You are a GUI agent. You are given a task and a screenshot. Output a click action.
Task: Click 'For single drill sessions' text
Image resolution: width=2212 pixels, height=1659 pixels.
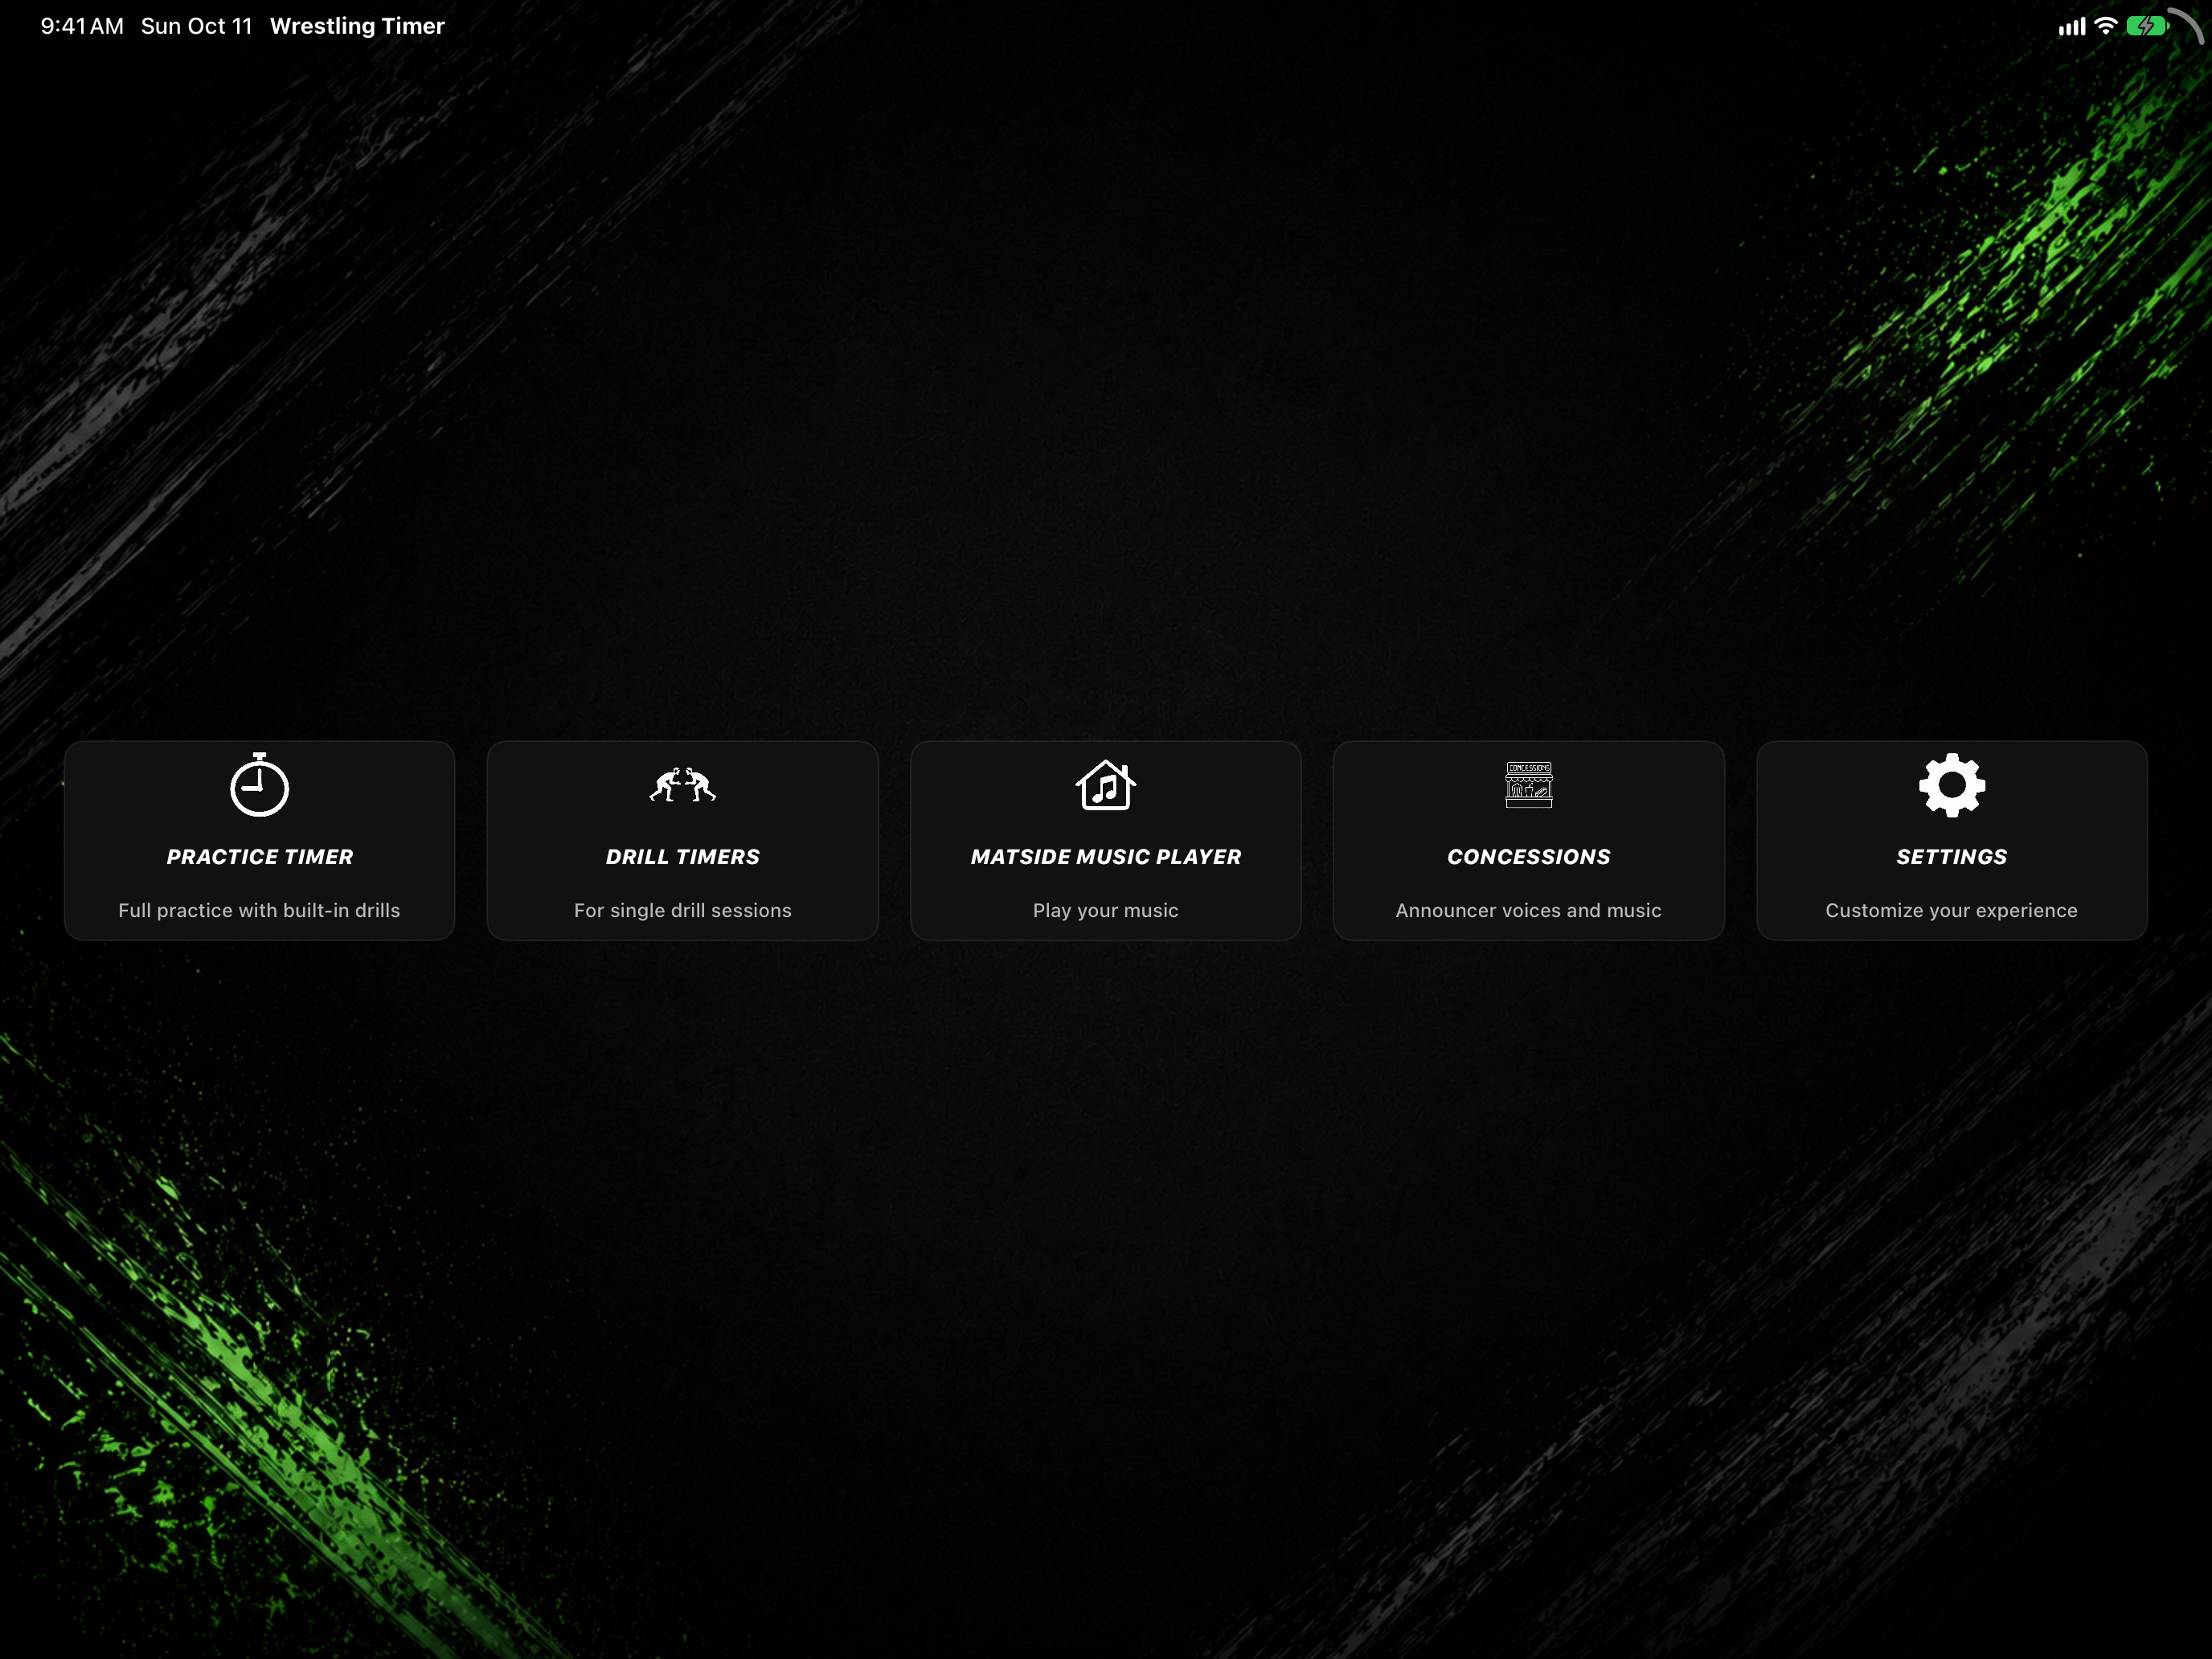pos(682,910)
